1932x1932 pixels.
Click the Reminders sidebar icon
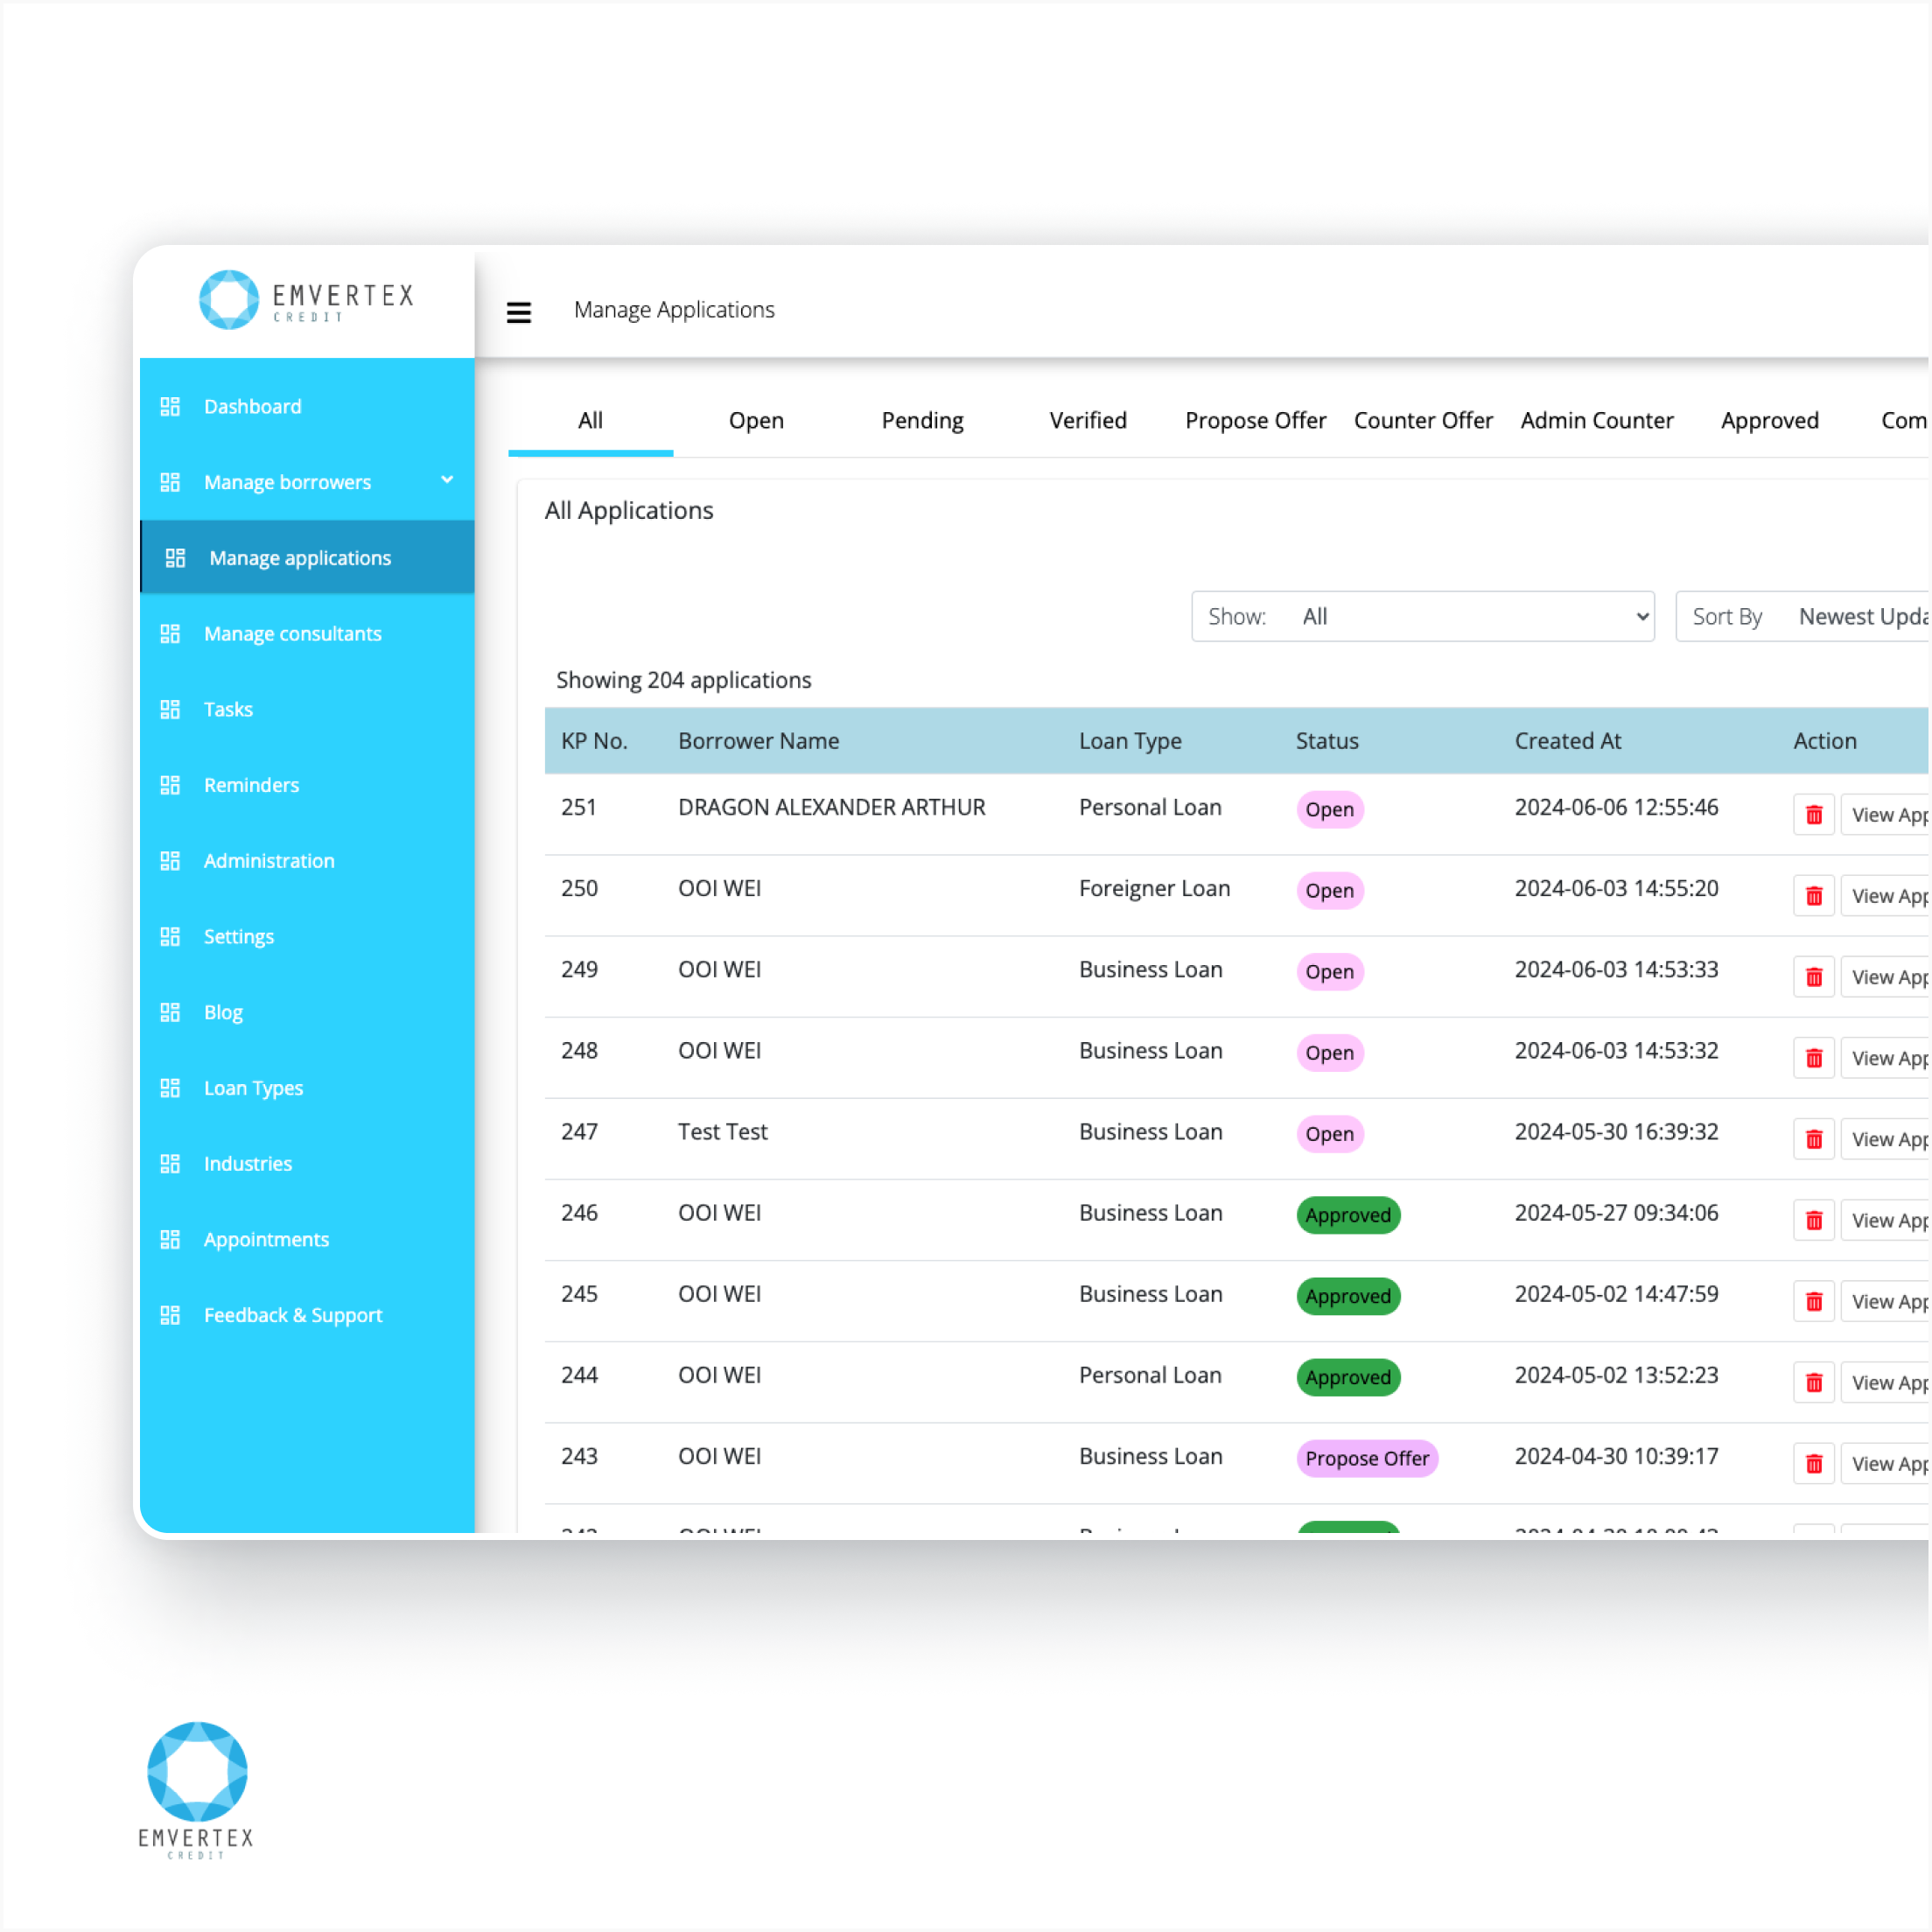tap(170, 785)
